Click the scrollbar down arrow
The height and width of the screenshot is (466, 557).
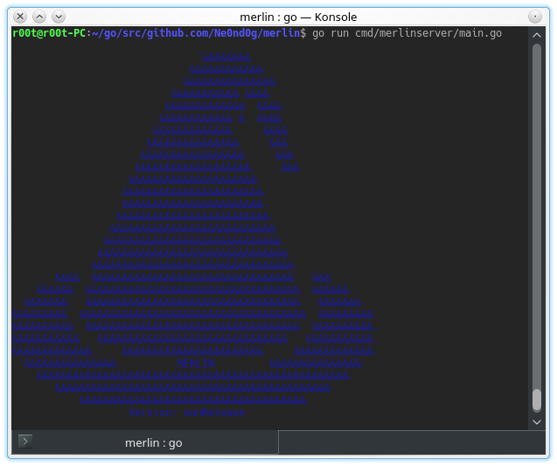(x=537, y=421)
